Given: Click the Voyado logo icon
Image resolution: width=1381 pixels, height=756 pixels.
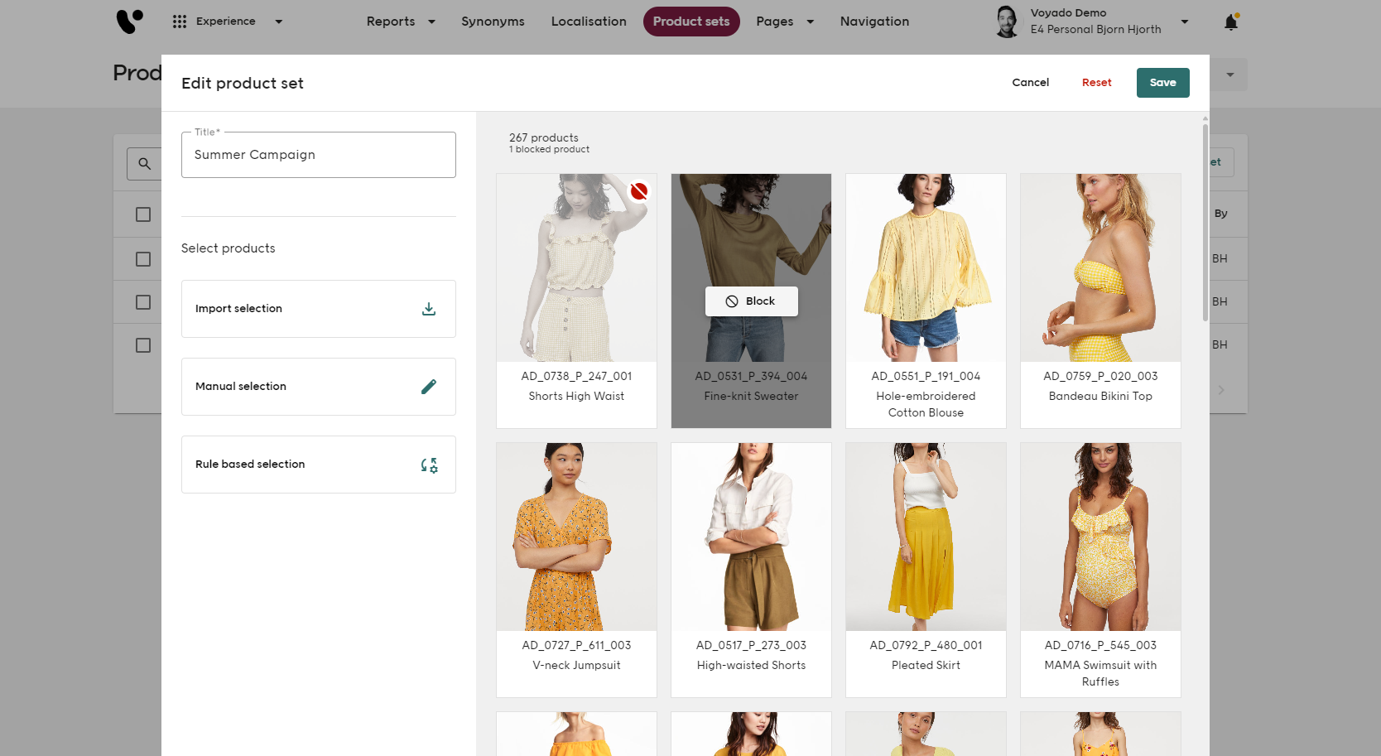Looking at the screenshot, I should (x=130, y=22).
